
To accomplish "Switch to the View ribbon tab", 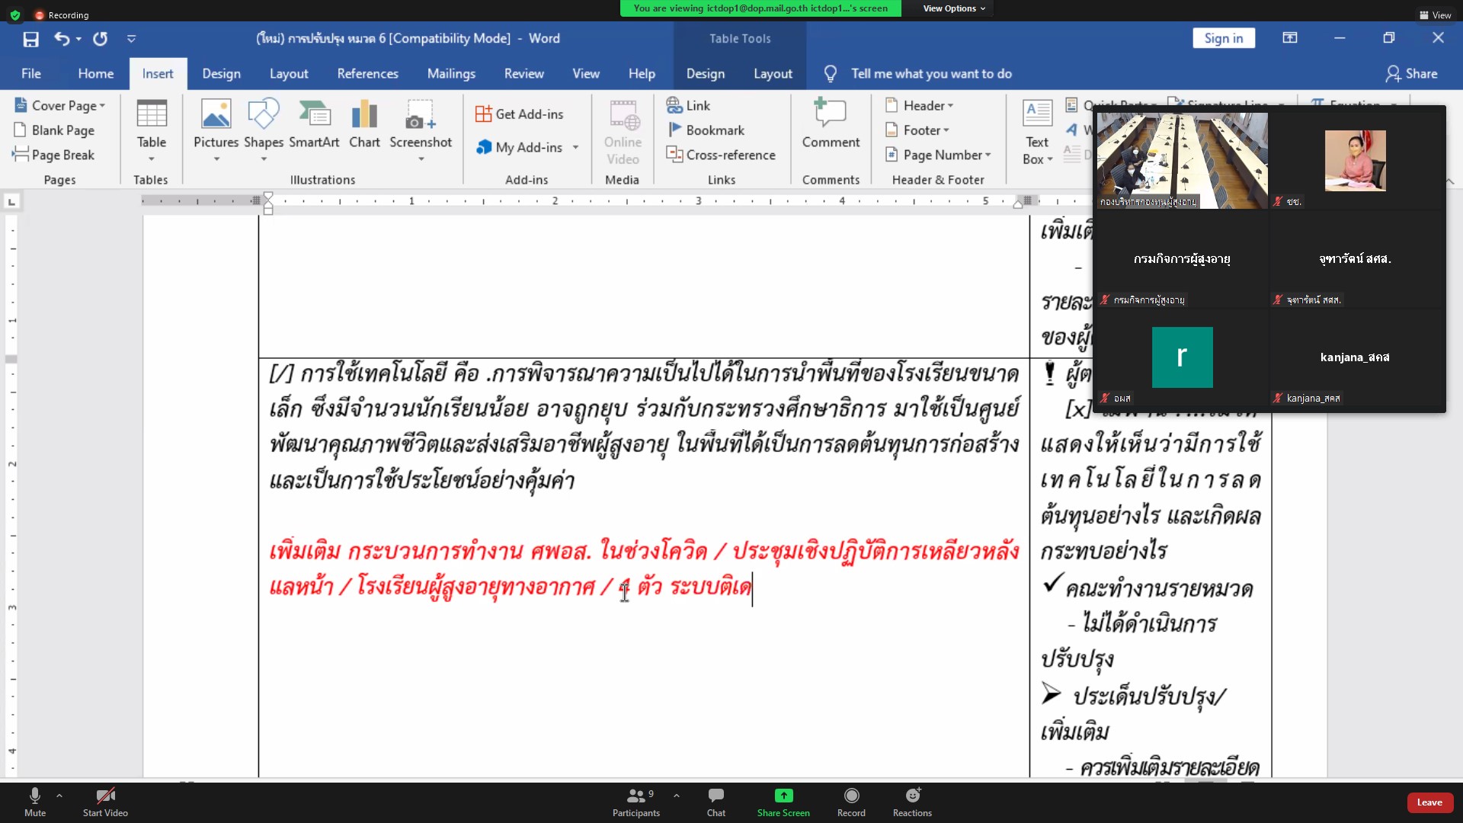I will click(586, 74).
